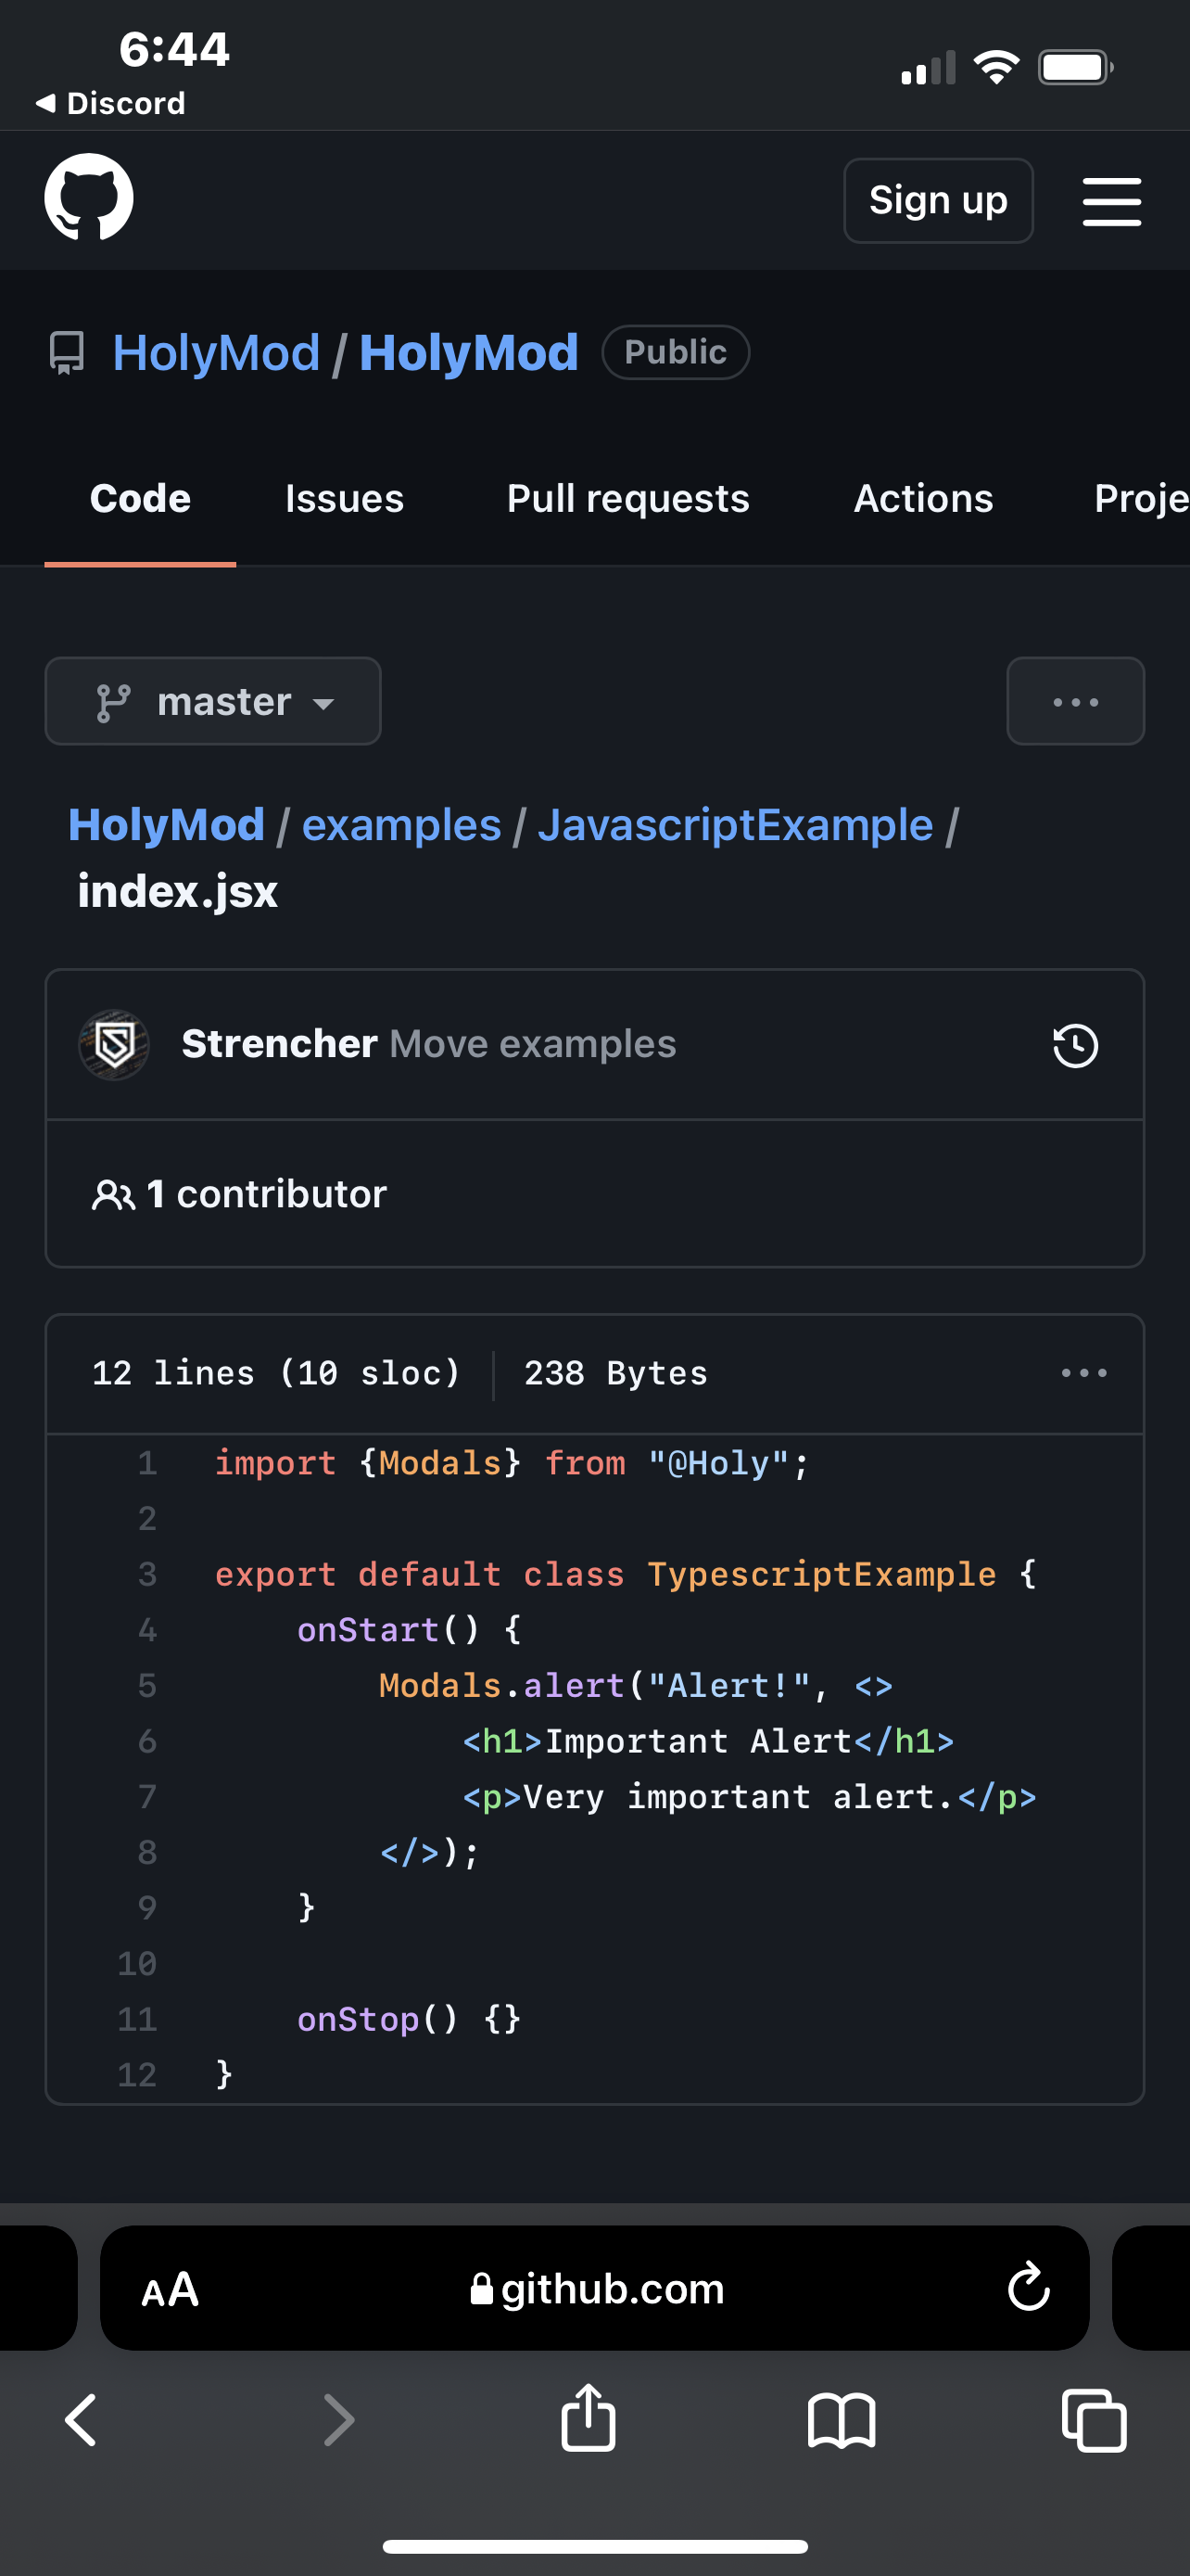This screenshot has height=2576, width=1190.
Task: View file commit history clock icon
Action: click(1075, 1046)
